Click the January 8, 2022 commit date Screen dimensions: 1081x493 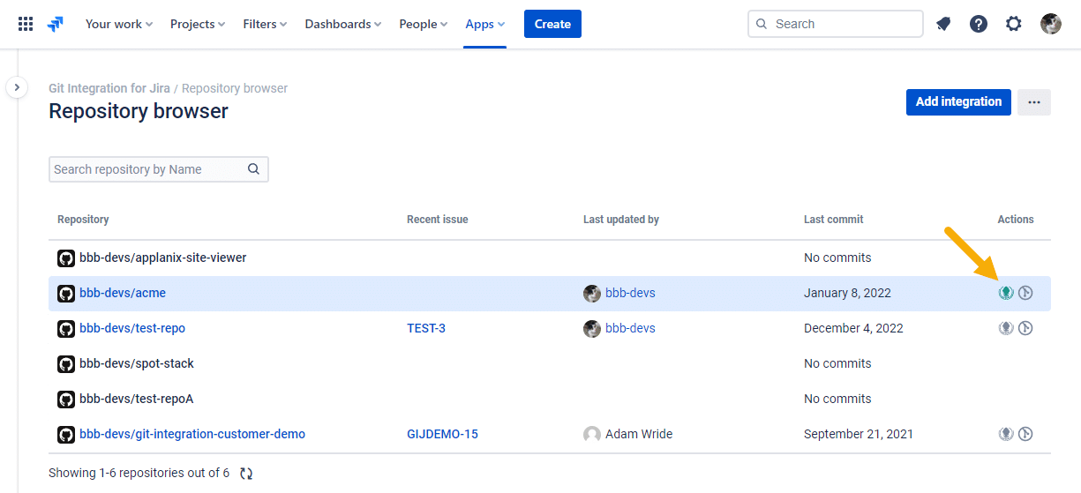[x=847, y=293]
